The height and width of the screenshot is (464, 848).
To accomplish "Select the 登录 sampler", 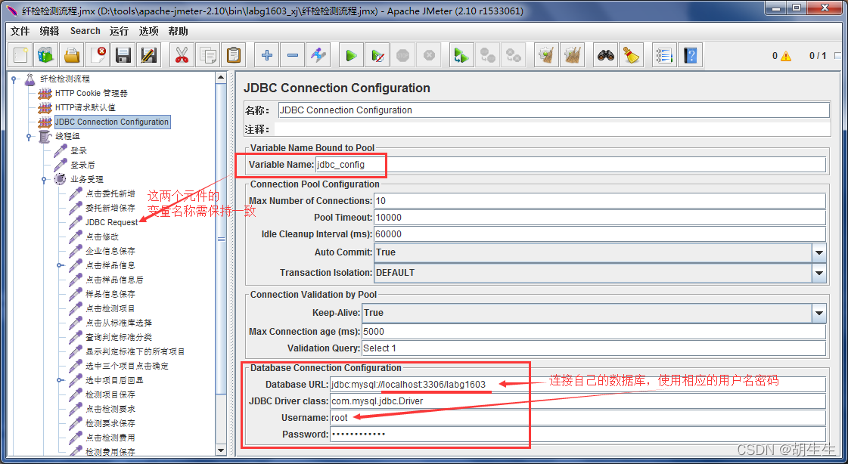I will point(79,150).
